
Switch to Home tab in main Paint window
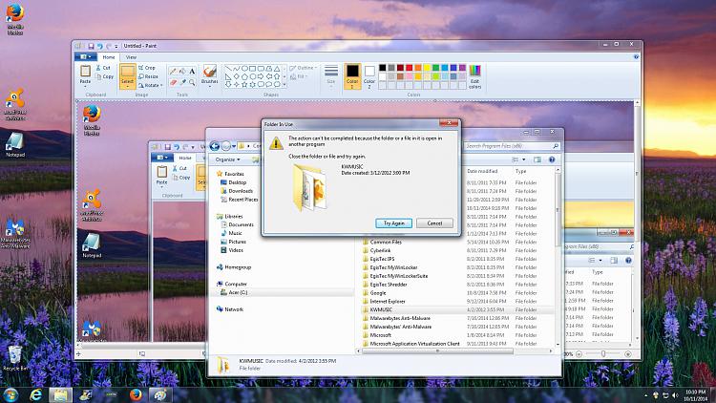click(x=109, y=57)
